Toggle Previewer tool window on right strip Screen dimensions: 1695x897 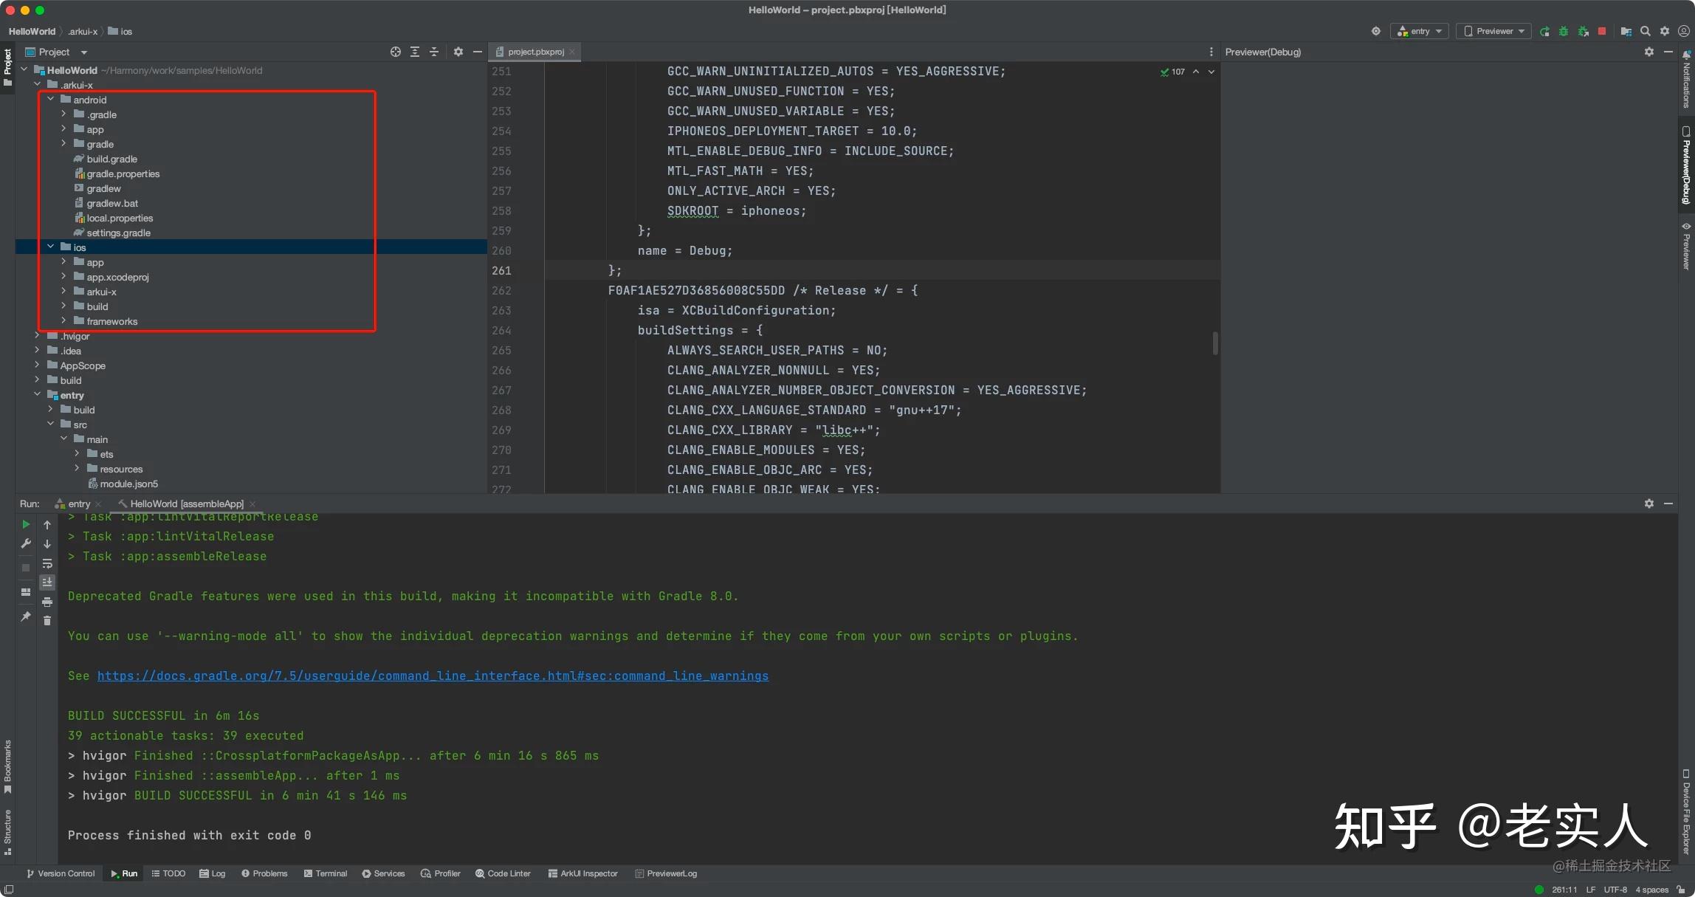click(x=1686, y=246)
